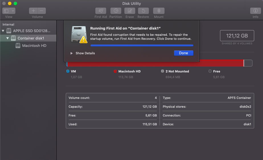263x160 pixels.
Task: Minimize the Disk Utility window
Action: 10,3
